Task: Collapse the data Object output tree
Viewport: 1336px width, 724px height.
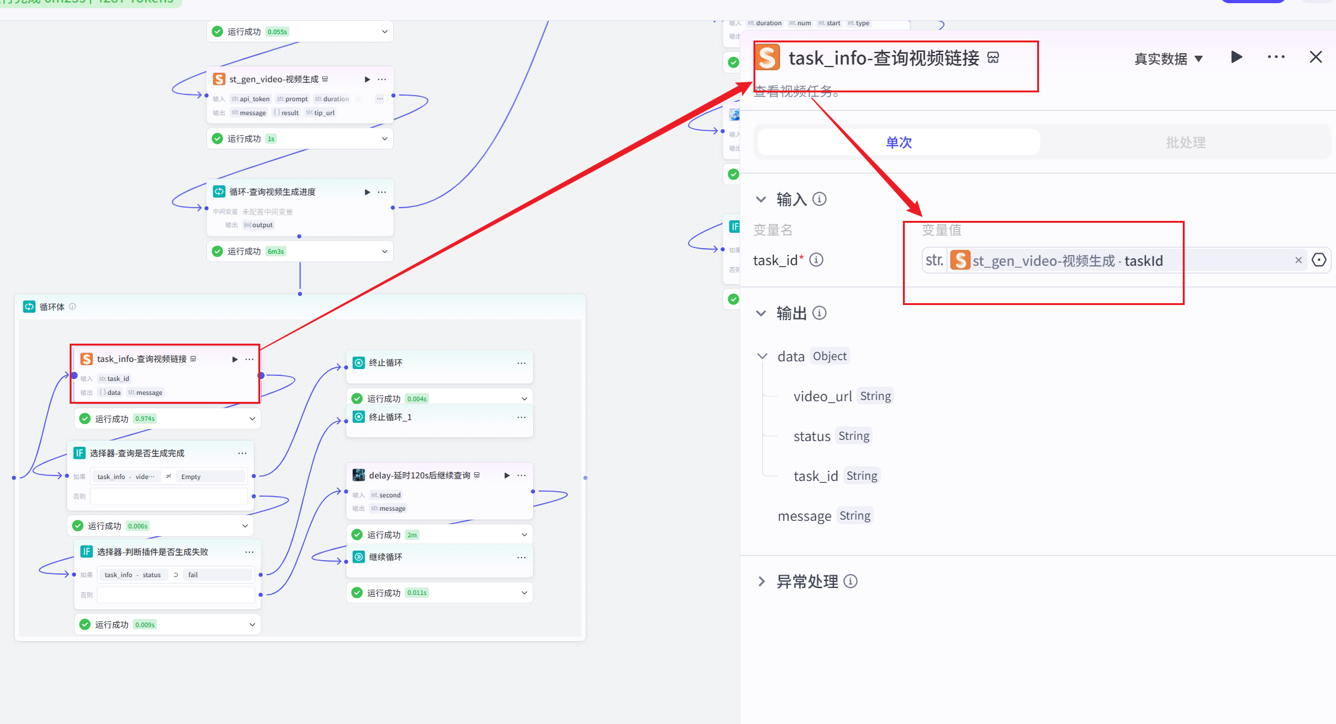Action: [762, 356]
